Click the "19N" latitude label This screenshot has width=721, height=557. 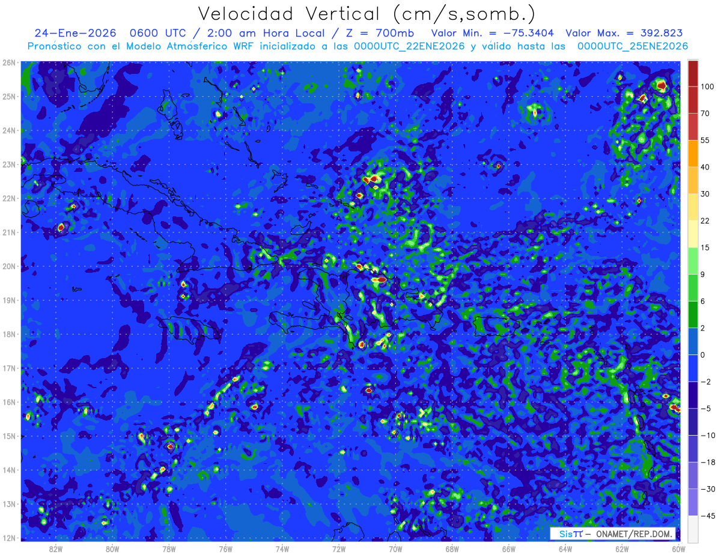click(x=9, y=300)
